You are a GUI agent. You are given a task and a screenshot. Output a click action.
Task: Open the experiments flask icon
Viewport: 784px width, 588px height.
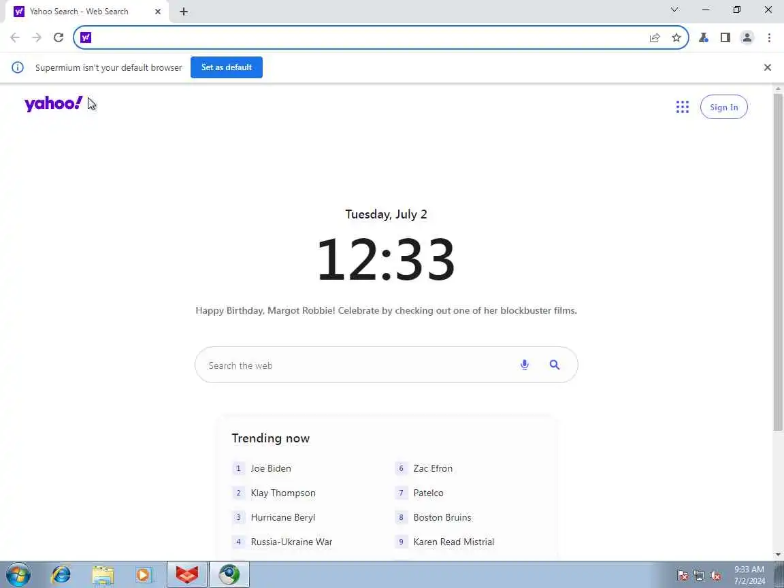pos(704,37)
